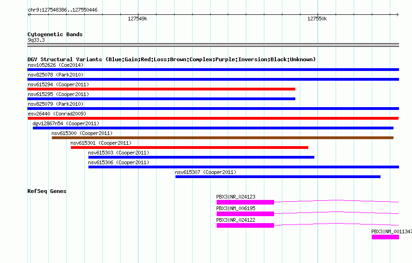Click the magenta exon block of PBX3|NM_006195
This screenshot has height=263, width=412.
(x=245, y=214)
